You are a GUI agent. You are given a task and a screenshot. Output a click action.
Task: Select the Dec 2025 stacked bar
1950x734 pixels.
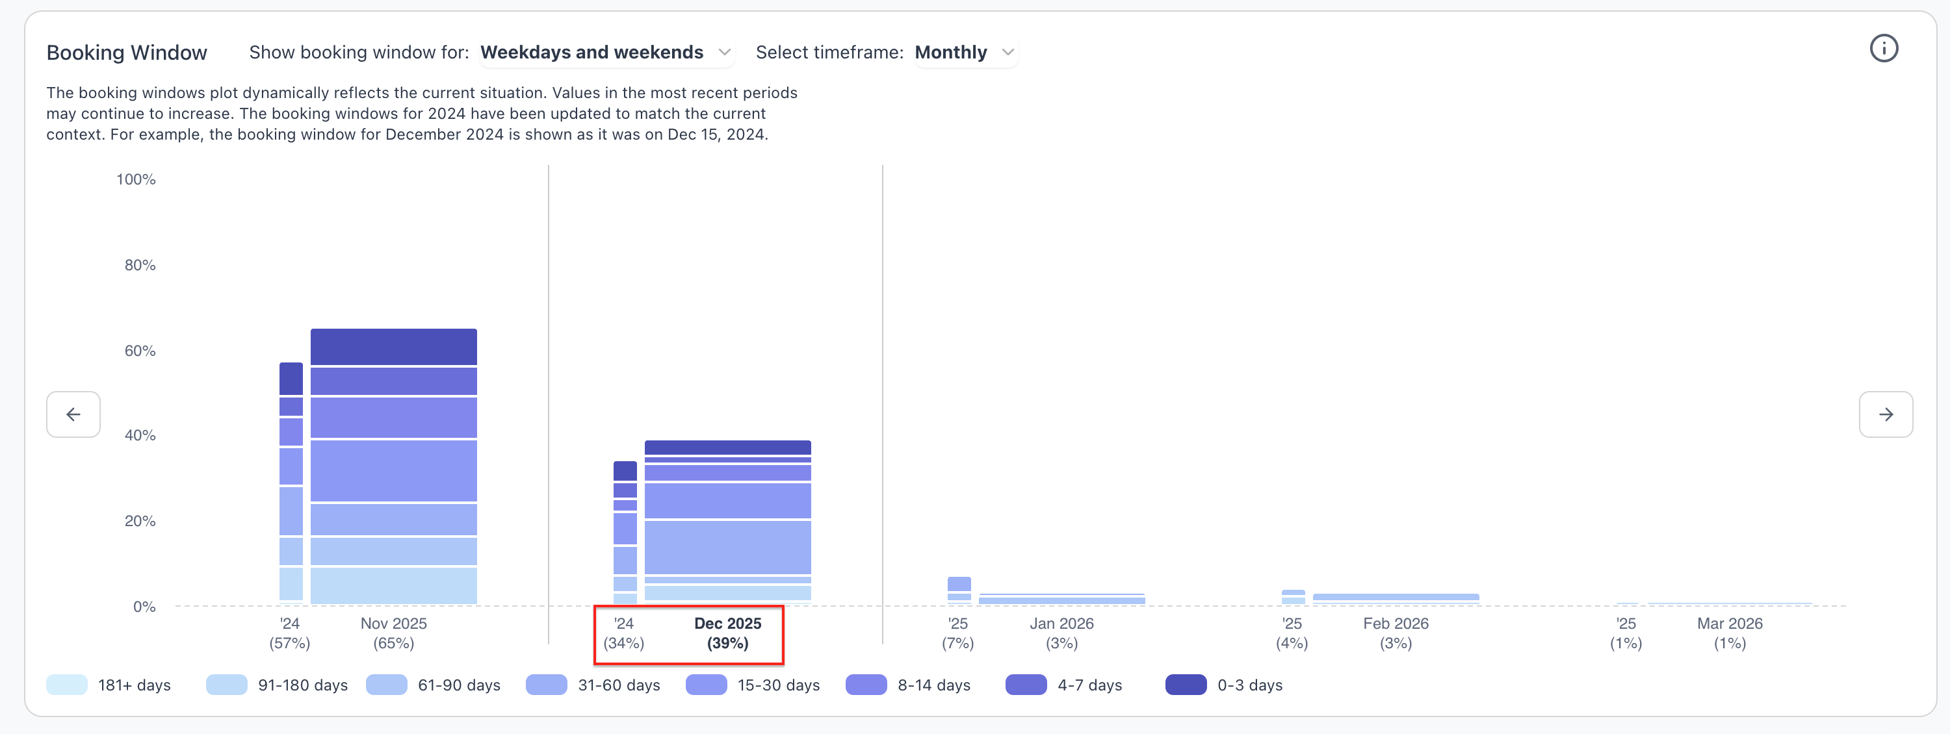click(x=727, y=522)
